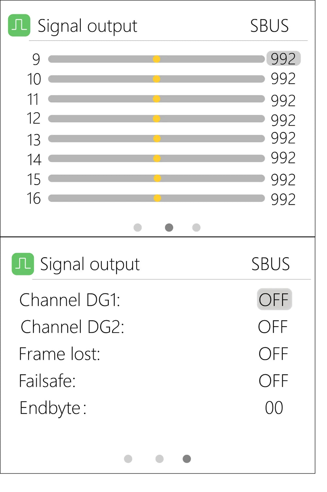Select highlighted 992 value for channel 9
The width and height of the screenshot is (327, 492).
284,59
